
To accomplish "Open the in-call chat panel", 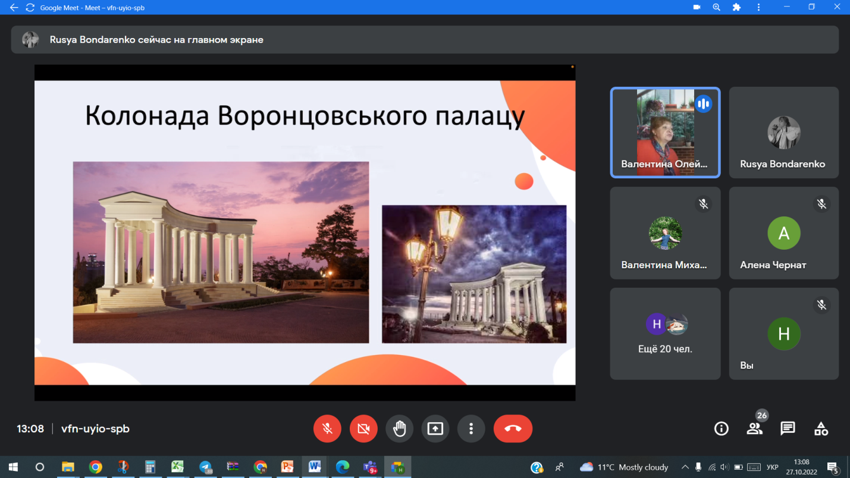I will (788, 429).
